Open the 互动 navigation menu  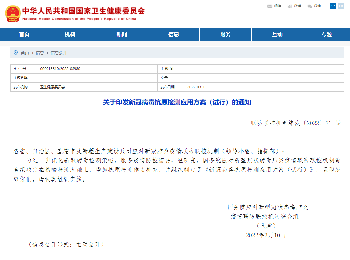click(277, 34)
